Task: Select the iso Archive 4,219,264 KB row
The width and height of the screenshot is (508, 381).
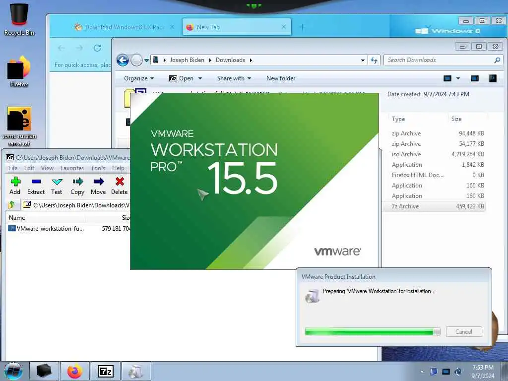Action: 434,154
